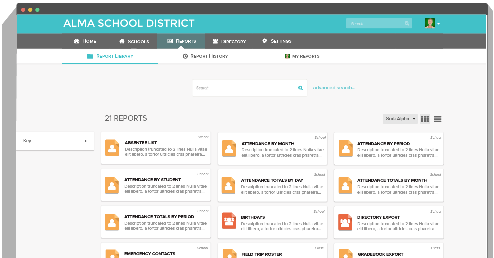This screenshot has width=494, height=258.
Task: Switch to the Report Library tab
Action: (x=110, y=56)
